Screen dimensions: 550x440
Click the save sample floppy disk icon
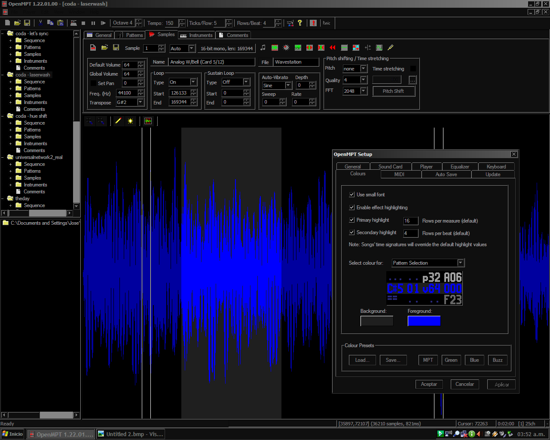(x=116, y=48)
